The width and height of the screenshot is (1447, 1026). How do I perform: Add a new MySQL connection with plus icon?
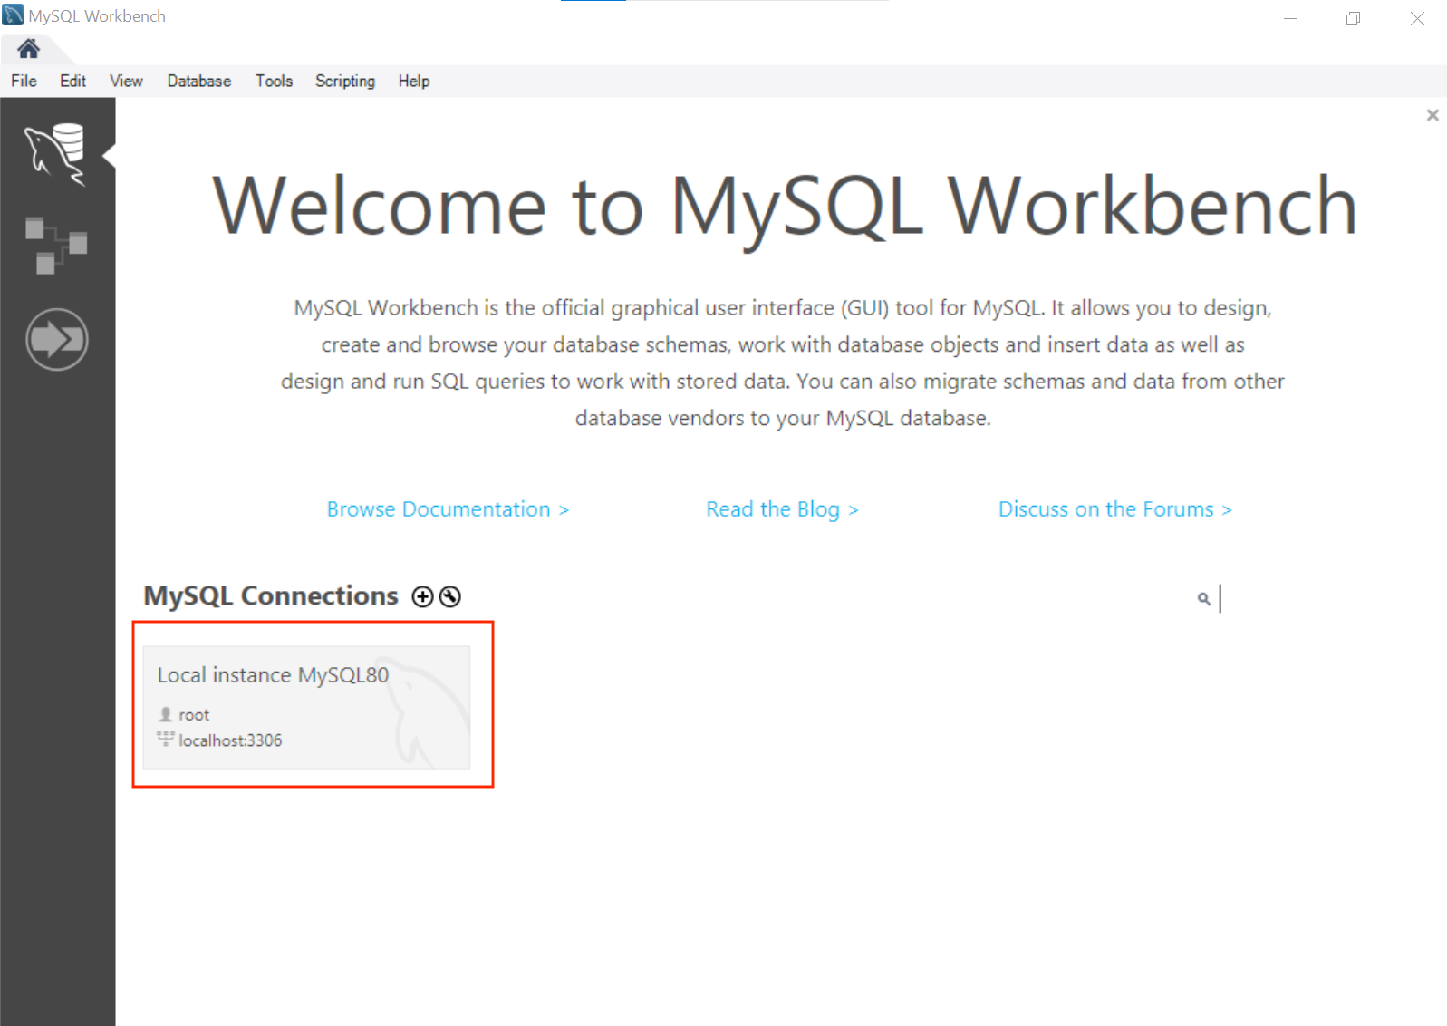[422, 596]
